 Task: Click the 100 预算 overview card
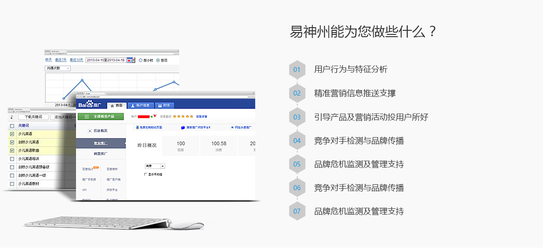coord(181,146)
